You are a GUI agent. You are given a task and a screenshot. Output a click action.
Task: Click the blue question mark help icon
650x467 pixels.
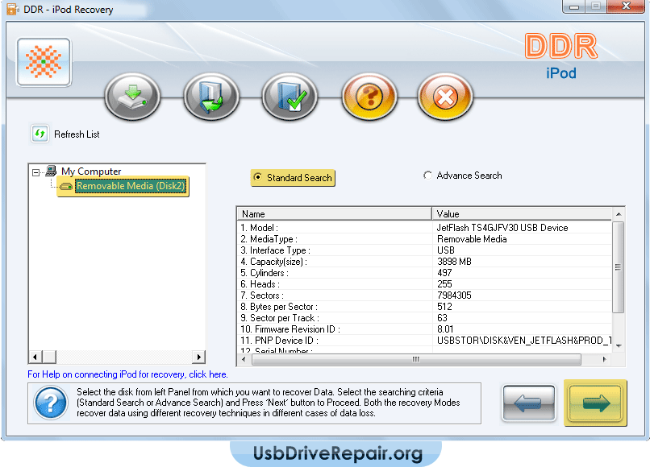51,403
